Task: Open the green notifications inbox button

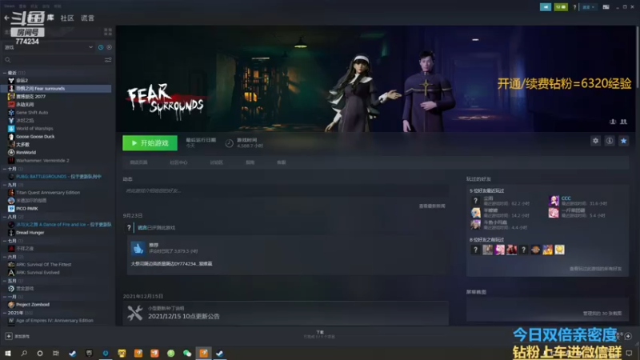Action: (x=561, y=7)
